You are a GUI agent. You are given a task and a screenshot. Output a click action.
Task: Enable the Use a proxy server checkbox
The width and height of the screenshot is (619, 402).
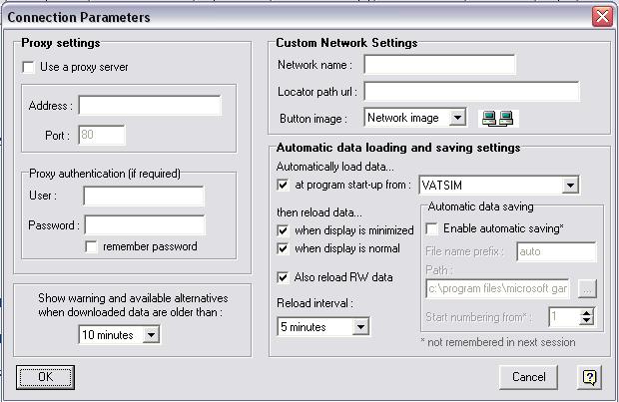(x=28, y=68)
